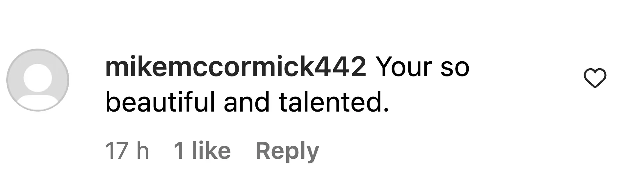Click the small heart icon at far right

(595, 78)
